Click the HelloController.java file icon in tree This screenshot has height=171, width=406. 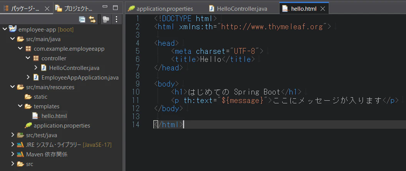[43, 68]
